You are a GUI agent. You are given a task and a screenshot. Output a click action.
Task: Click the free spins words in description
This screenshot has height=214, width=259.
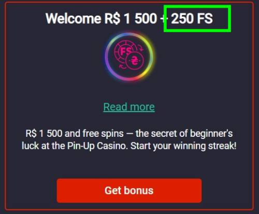click(103, 134)
